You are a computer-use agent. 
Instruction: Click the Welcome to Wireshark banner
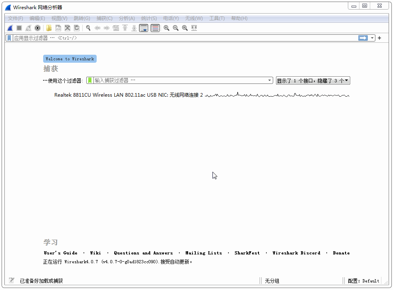point(69,59)
